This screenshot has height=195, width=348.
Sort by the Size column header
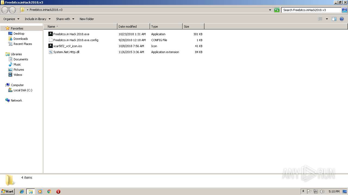tap(193, 27)
